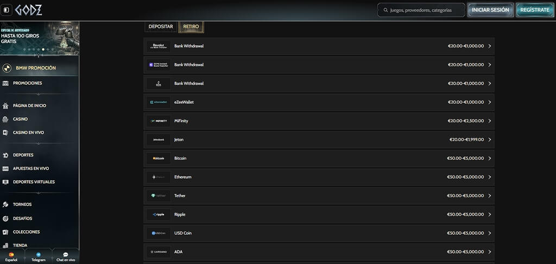Expand the Jeton row chevron
The width and height of the screenshot is (556, 264).
pyautogui.click(x=489, y=140)
